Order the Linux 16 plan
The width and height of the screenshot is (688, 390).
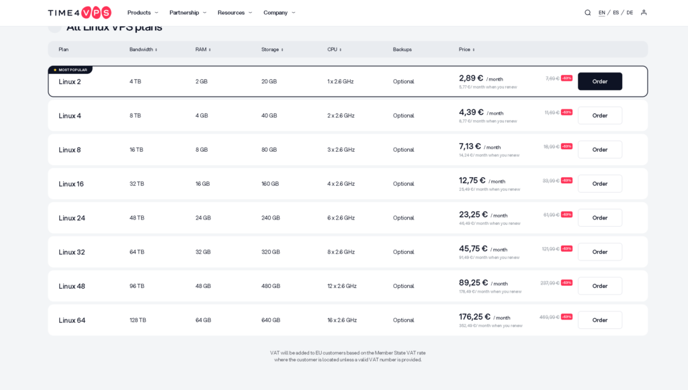[x=600, y=184]
